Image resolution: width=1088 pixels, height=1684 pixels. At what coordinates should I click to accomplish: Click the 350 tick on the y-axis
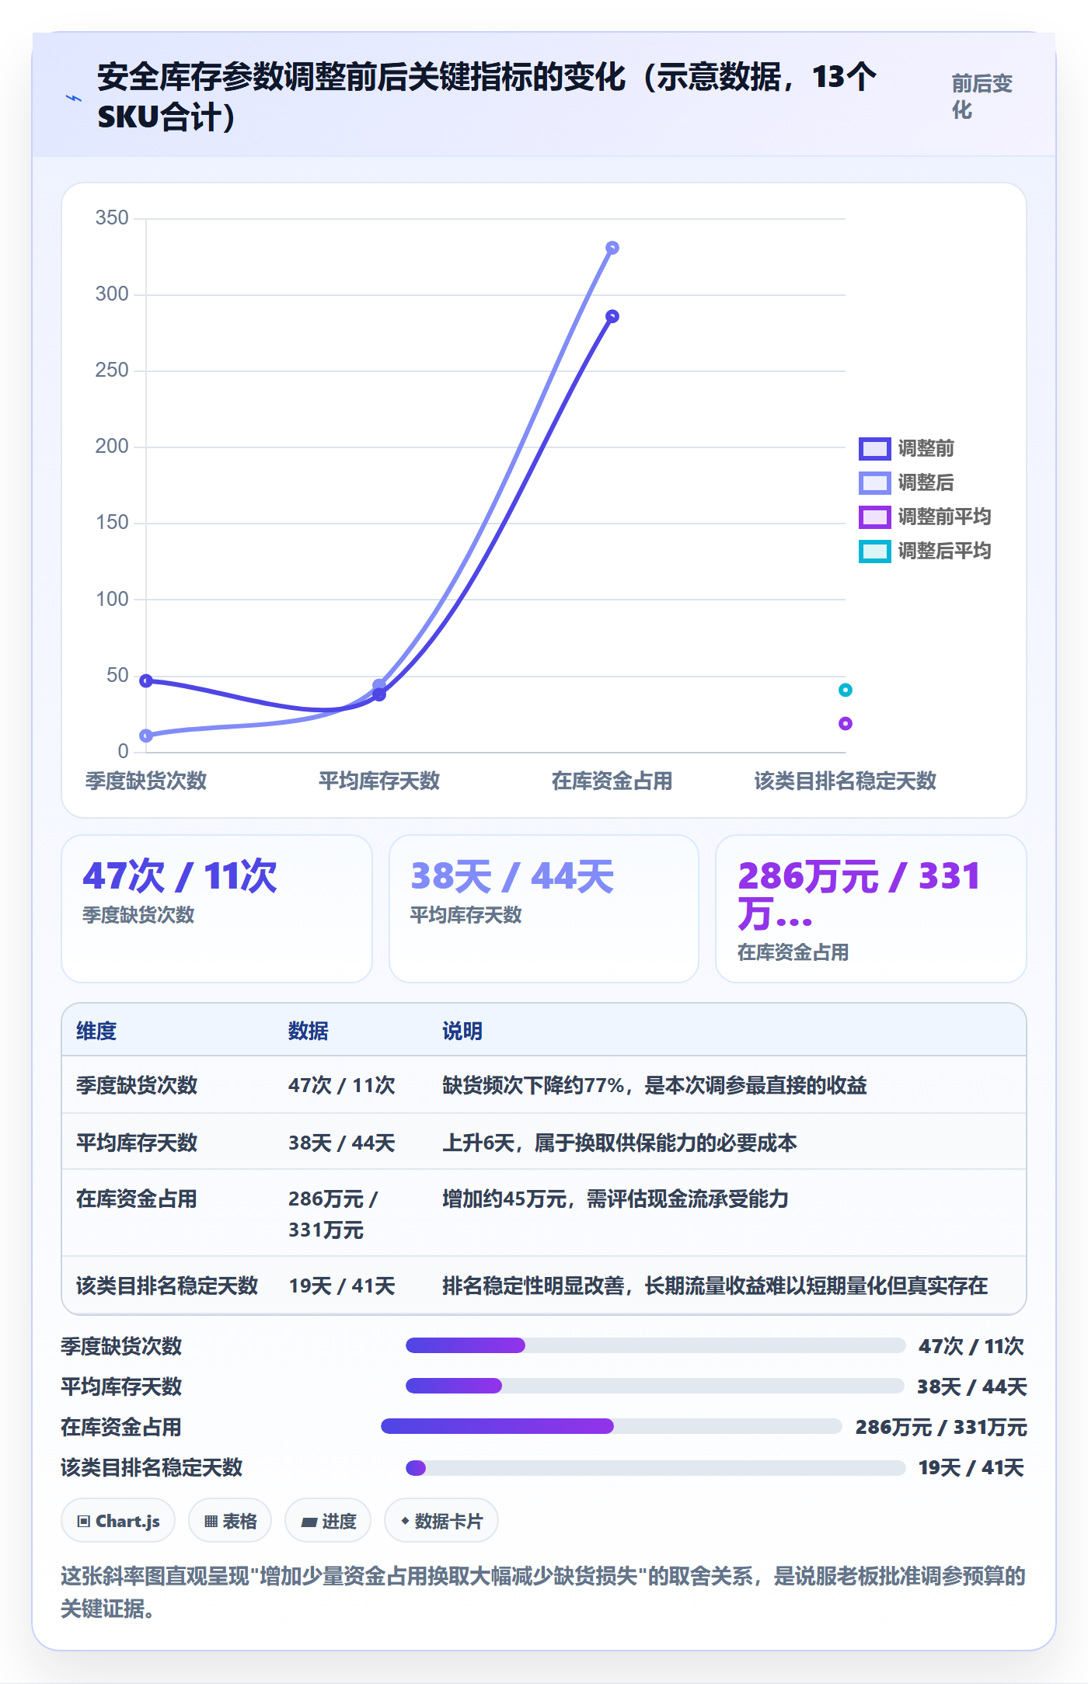click(x=112, y=217)
